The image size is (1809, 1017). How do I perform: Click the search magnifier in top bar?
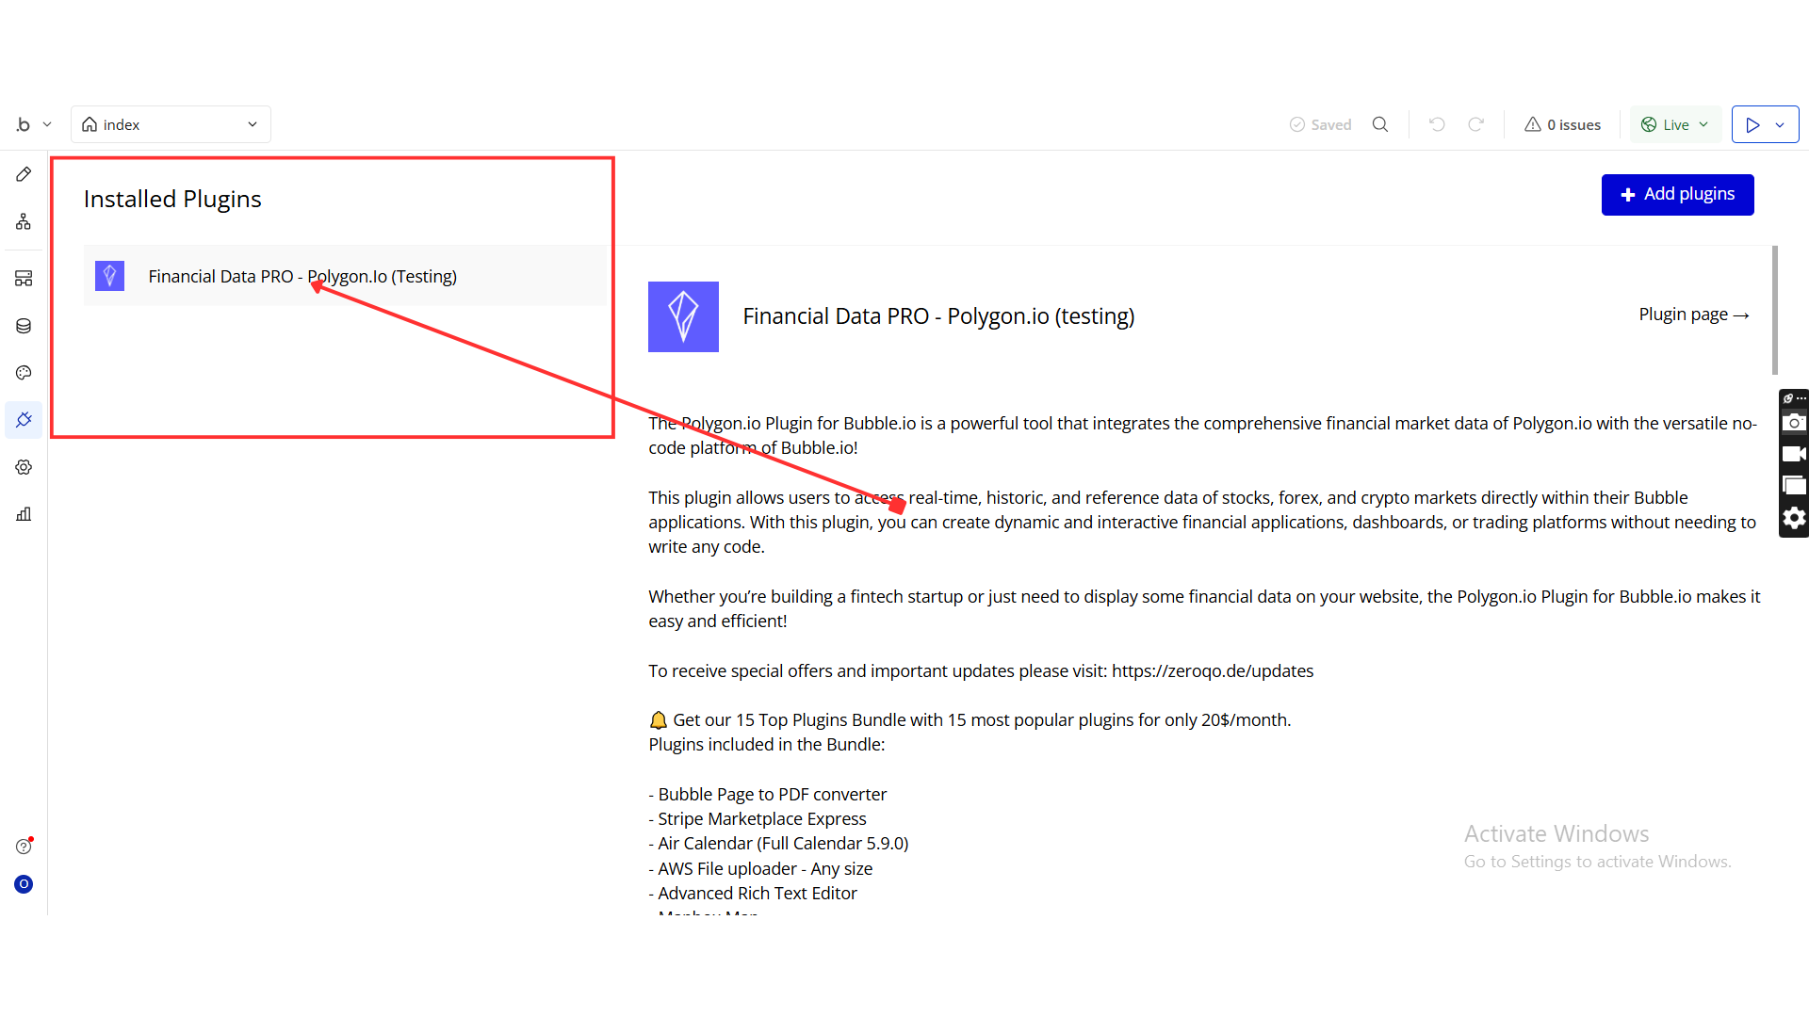pyautogui.click(x=1380, y=124)
